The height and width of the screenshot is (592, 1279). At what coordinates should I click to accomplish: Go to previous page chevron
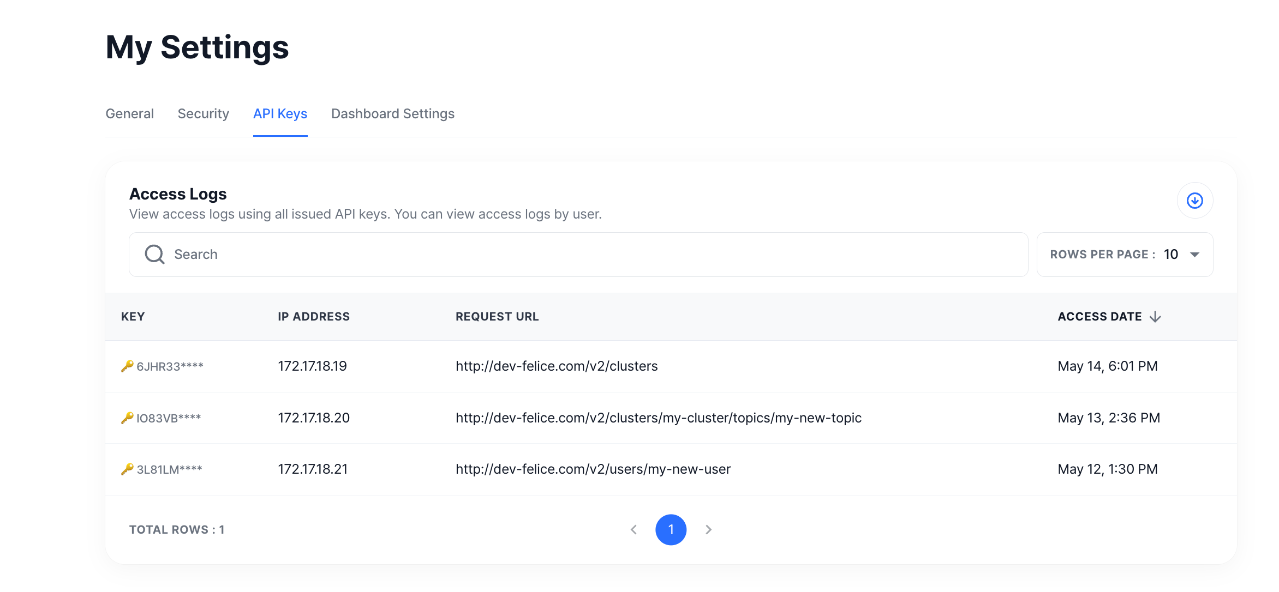pyautogui.click(x=633, y=529)
